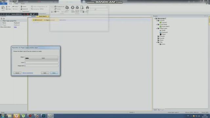210x118 pixels.
Task: Switch to the Events ribbon tab
Action: pyautogui.click(x=23, y=4)
